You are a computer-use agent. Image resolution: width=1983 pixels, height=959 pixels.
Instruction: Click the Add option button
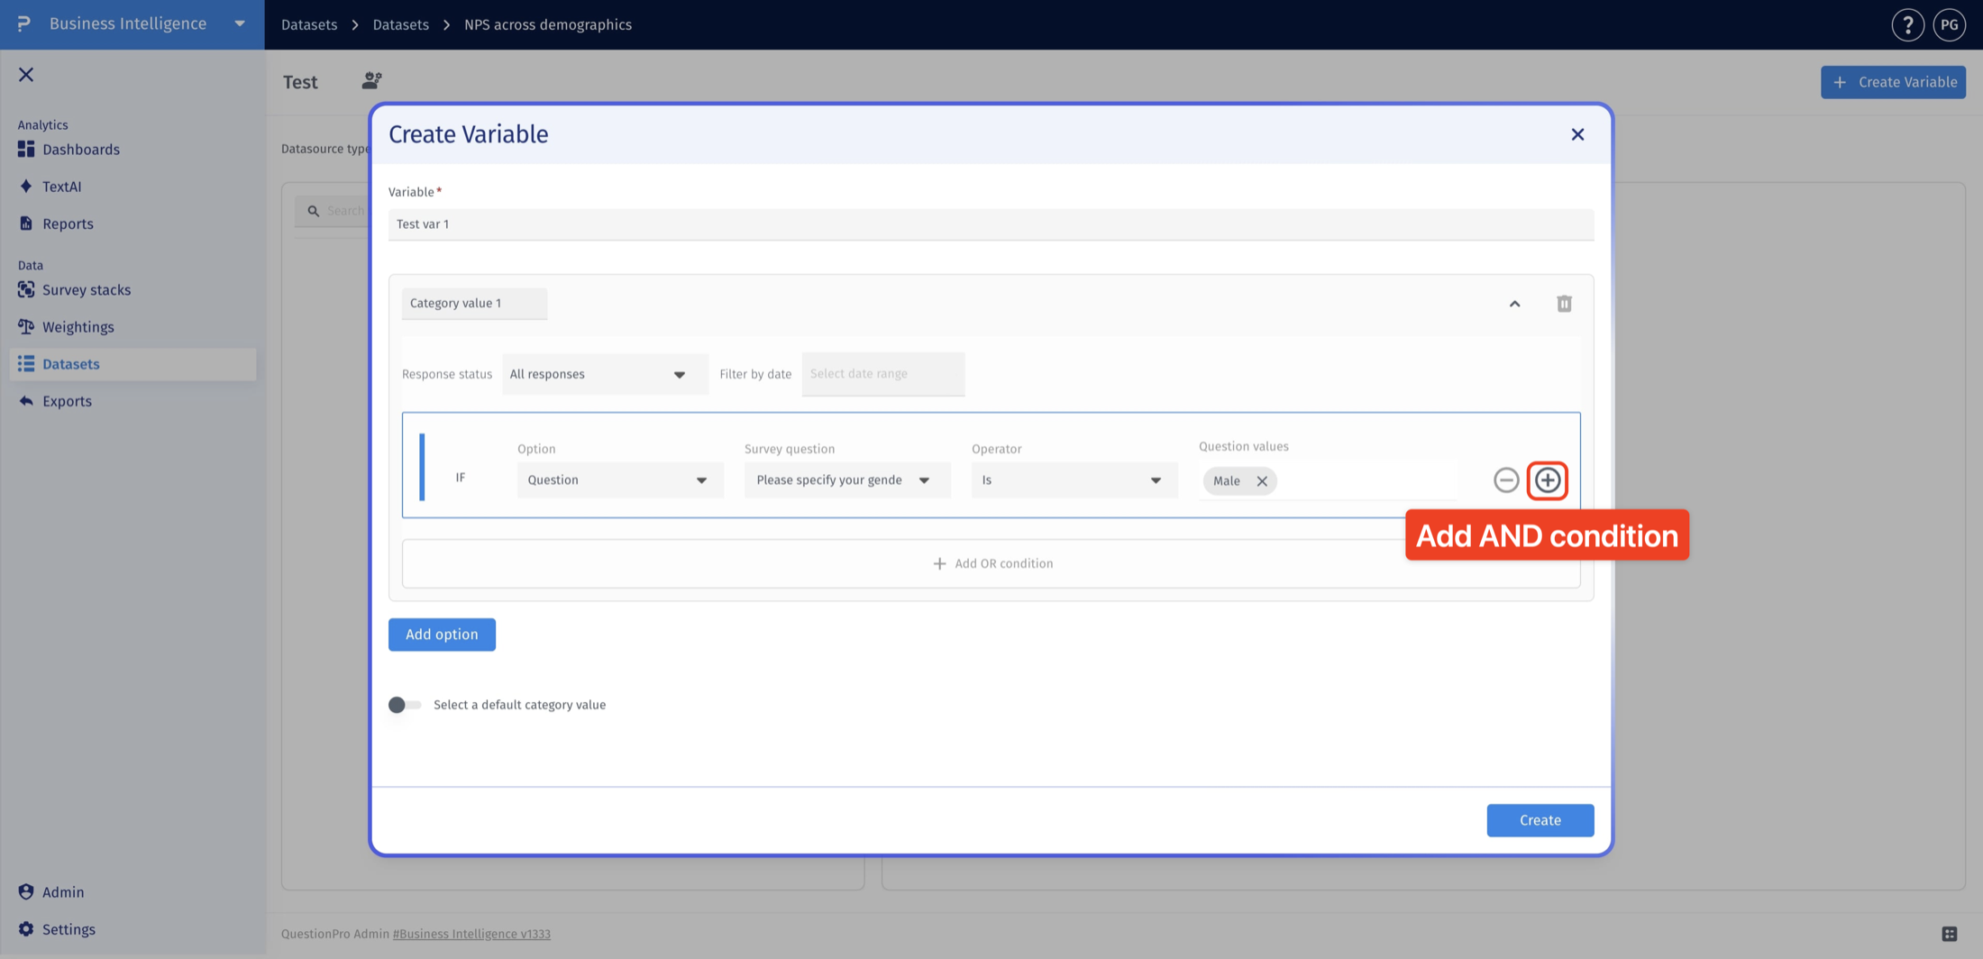point(442,635)
